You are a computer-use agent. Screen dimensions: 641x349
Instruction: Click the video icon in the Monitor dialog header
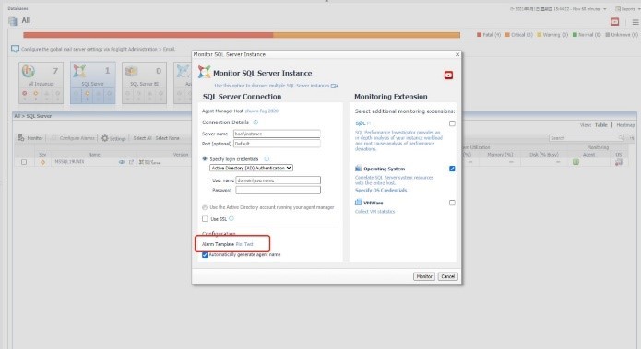[x=448, y=76]
